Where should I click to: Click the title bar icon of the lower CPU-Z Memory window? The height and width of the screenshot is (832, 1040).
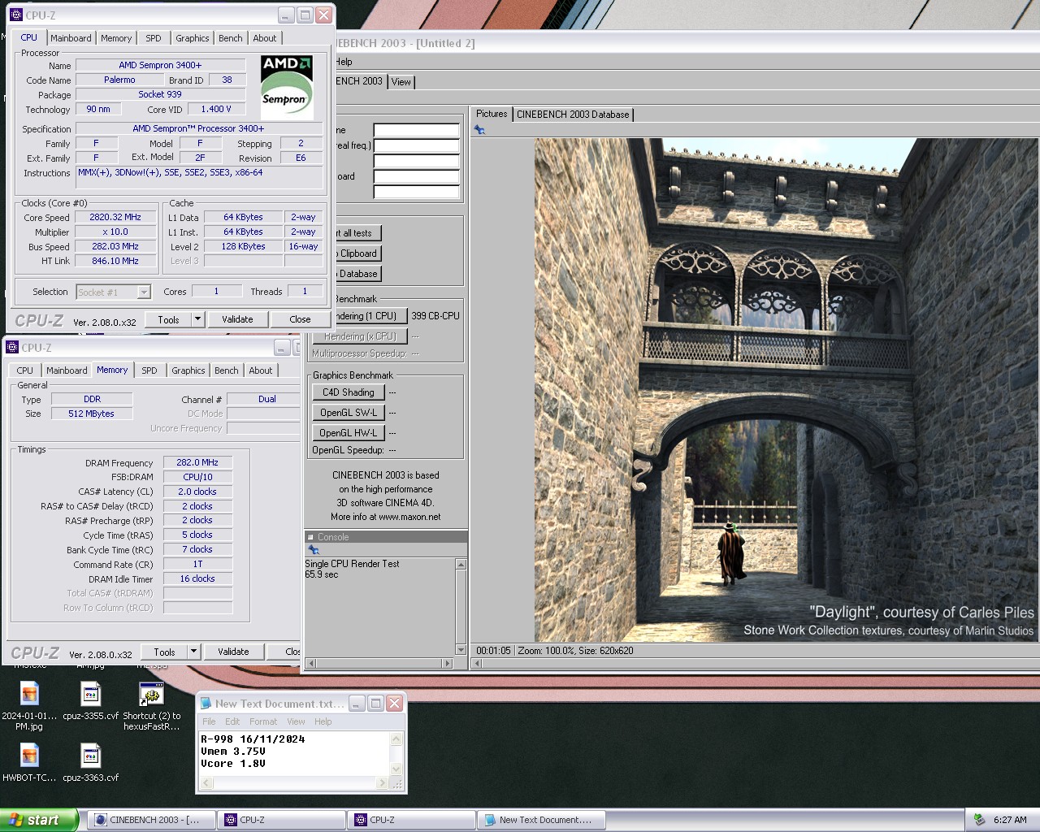pyautogui.click(x=12, y=348)
